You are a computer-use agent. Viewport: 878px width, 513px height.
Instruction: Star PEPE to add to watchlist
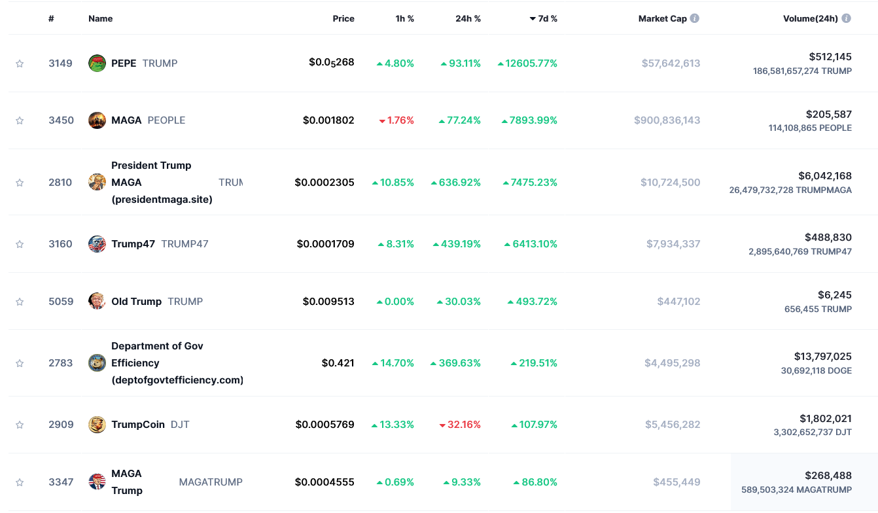tap(20, 63)
